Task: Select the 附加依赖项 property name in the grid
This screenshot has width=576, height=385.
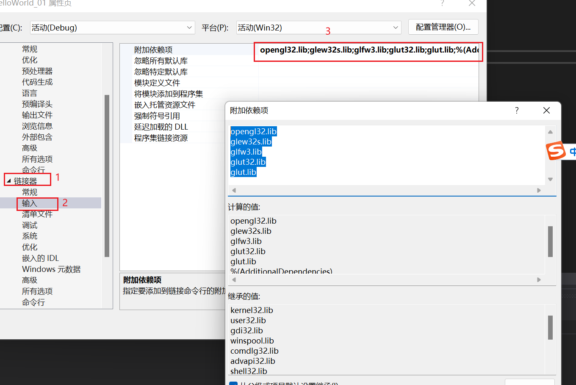Action: [x=153, y=50]
